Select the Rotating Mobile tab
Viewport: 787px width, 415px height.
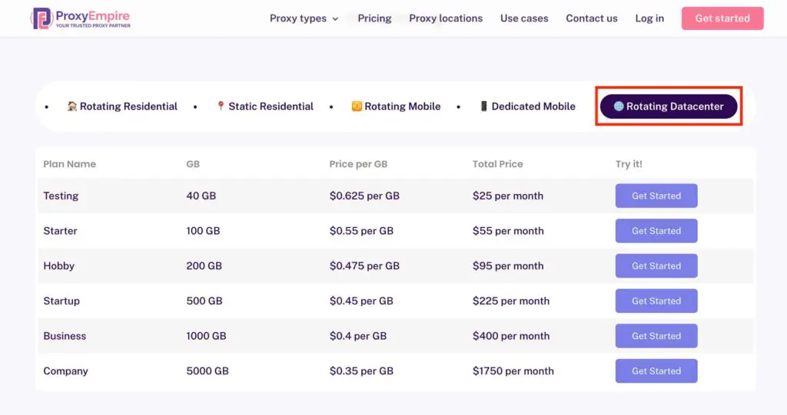396,107
